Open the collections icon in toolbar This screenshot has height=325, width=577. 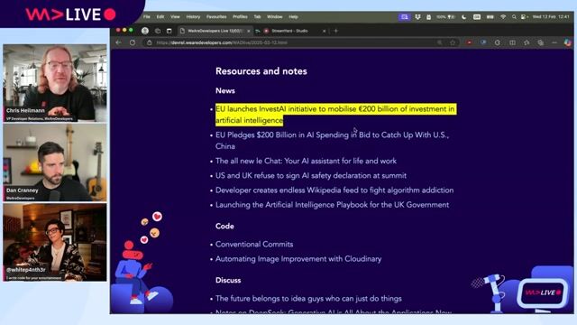tap(541, 42)
